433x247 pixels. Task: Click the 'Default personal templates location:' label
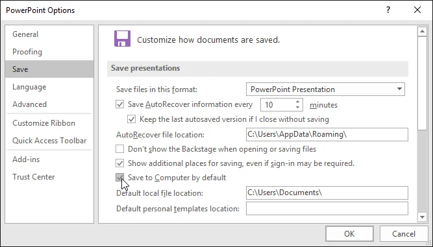[178, 209]
